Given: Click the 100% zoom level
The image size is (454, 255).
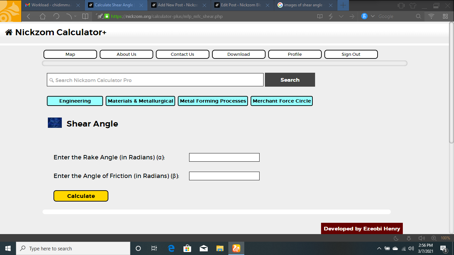Looking at the screenshot, I should click(x=445, y=238).
